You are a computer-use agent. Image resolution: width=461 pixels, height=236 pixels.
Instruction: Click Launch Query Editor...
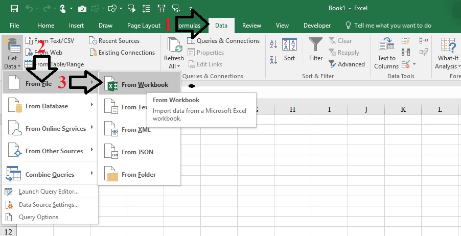[x=50, y=192]
